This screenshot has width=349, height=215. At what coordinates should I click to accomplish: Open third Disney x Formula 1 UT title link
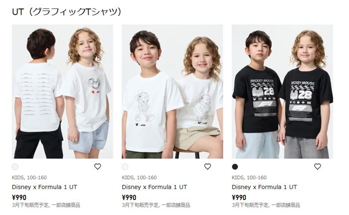[x=264, y=187]
